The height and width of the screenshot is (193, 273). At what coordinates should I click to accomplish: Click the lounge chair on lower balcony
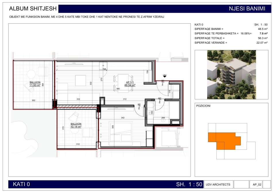tap(74, 117)
